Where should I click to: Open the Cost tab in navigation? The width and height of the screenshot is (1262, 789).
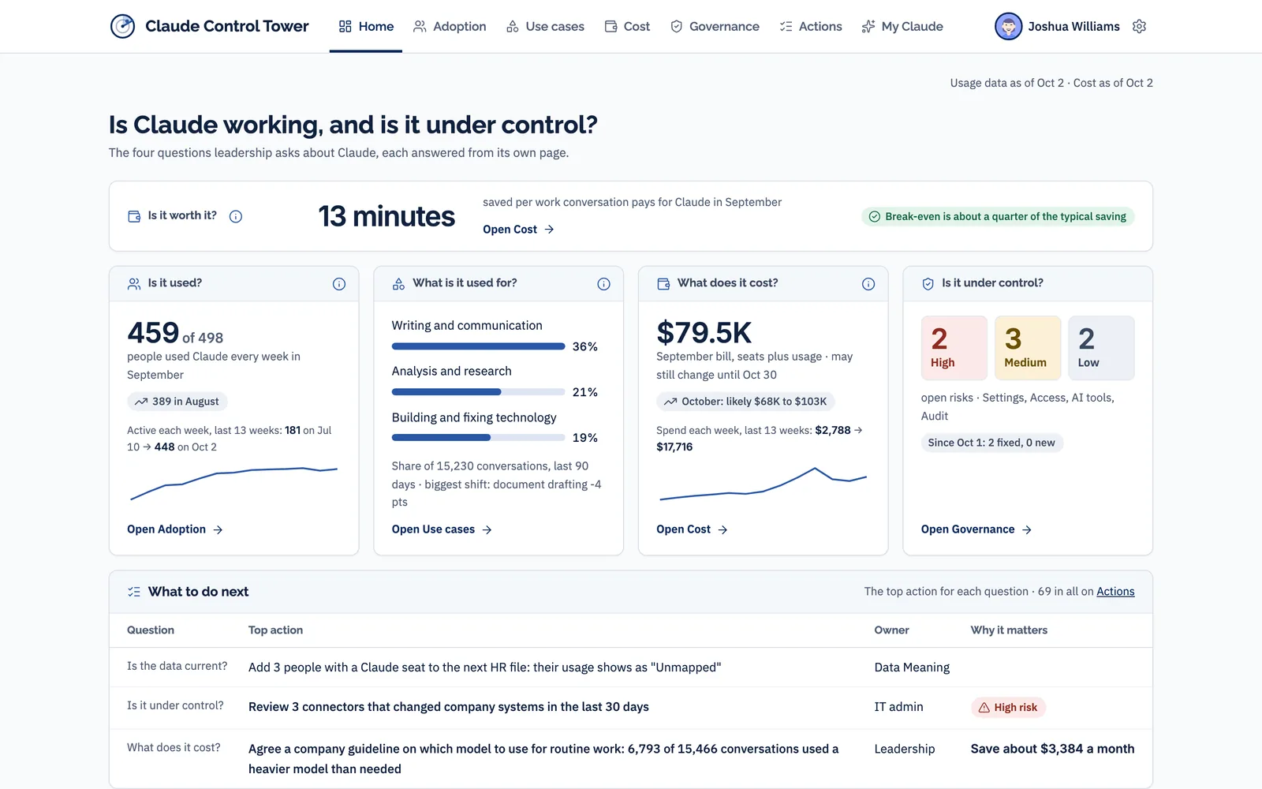(x=627, y=26)
